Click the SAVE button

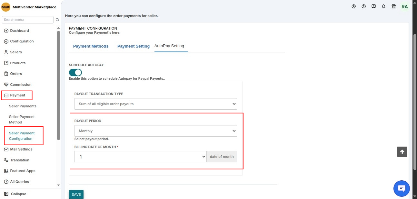pyautogui.click(x=76, y=194)
